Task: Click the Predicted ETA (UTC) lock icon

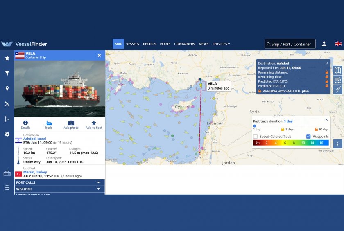Action: click(327, 81)
